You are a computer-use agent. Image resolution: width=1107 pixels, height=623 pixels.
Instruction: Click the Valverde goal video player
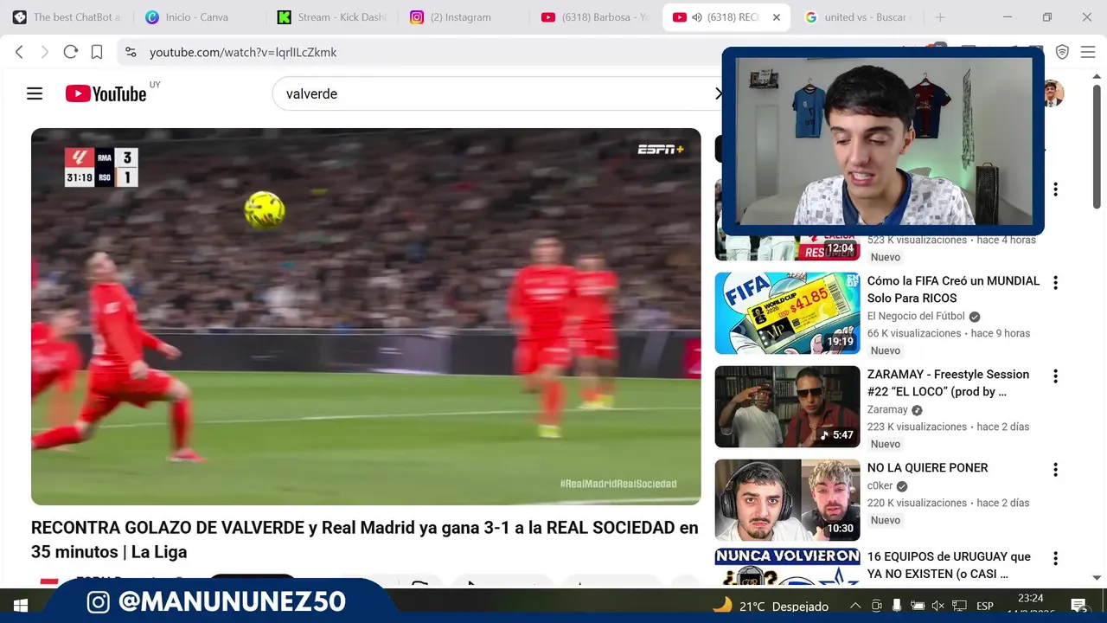coord(366,316)
